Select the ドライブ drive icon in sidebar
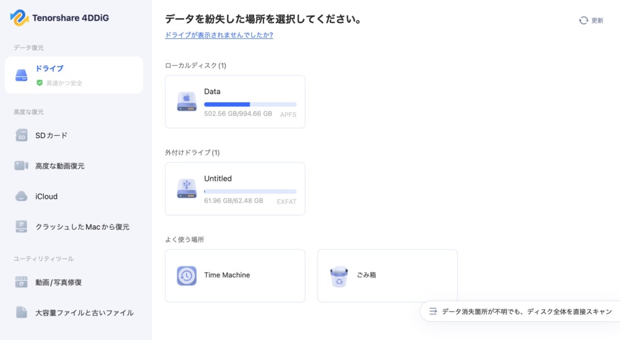 [x=21, y=75]
